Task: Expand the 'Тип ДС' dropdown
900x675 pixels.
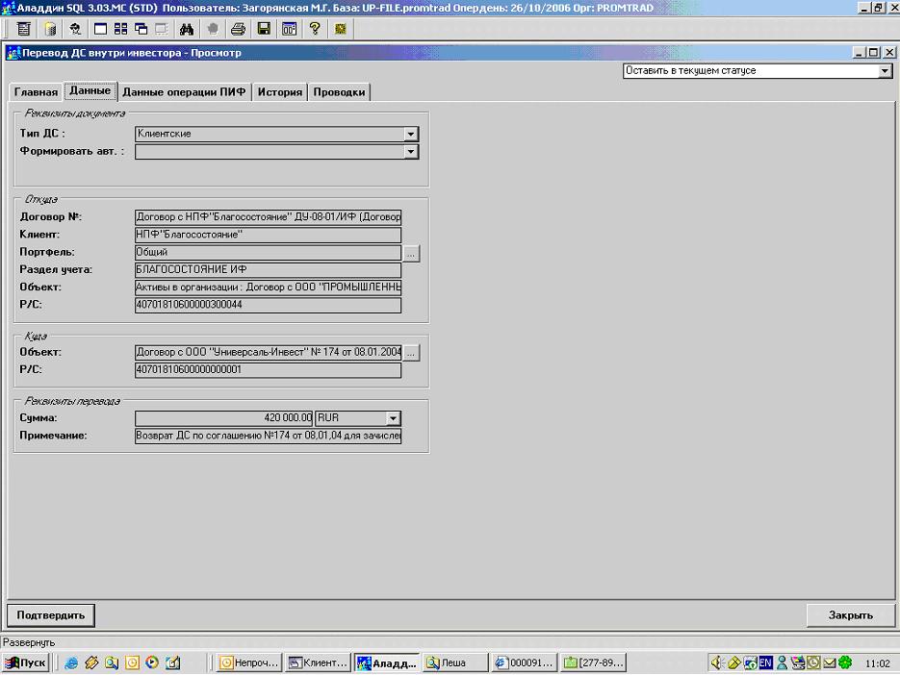Action: pos(410,135)
